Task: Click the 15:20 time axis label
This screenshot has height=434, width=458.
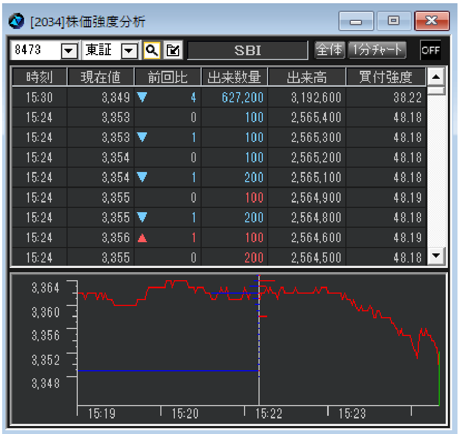Action: click(x=185, y=414)
